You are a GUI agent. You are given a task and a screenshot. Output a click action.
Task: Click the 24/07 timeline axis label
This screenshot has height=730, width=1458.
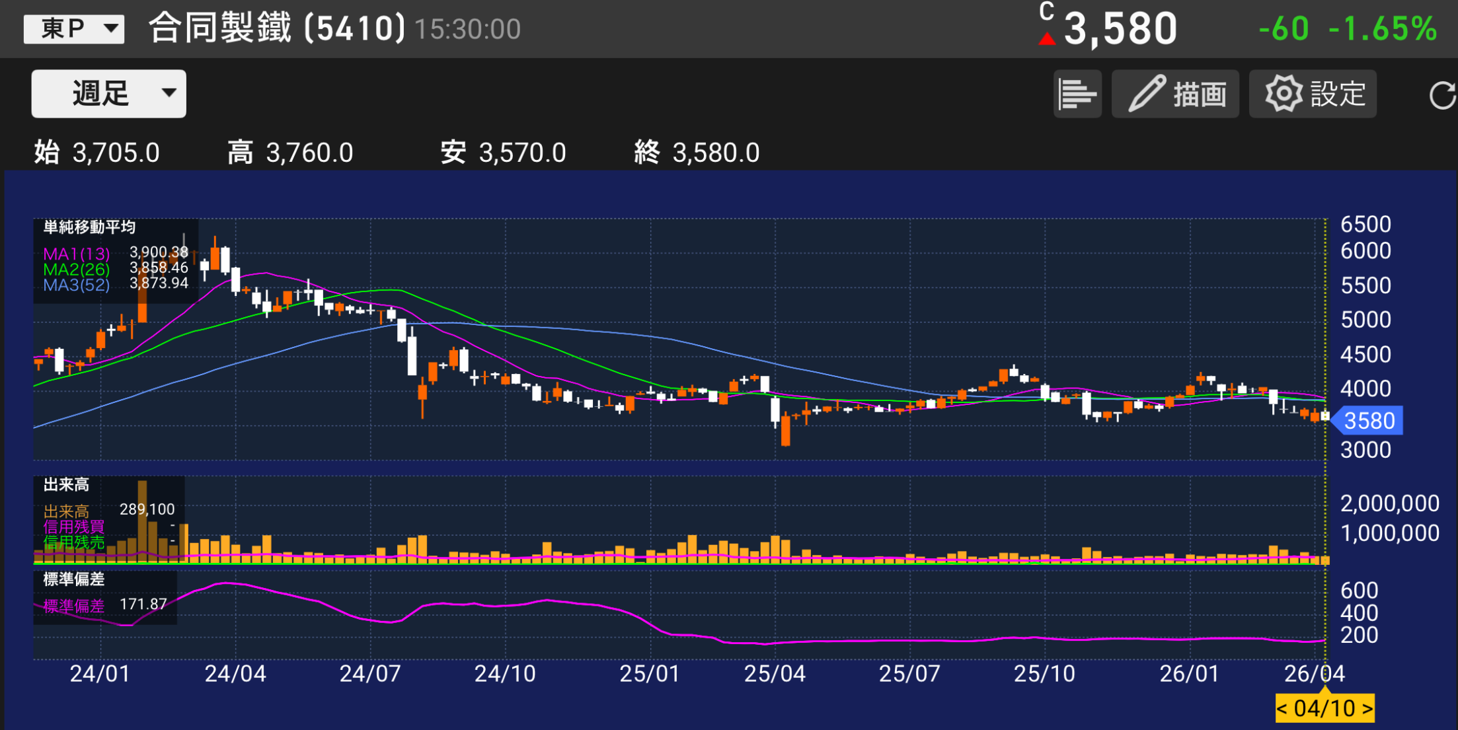pos(369,674)
